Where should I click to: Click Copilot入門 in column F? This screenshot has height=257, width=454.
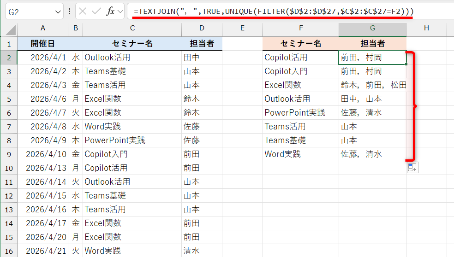tap(301, 71)
